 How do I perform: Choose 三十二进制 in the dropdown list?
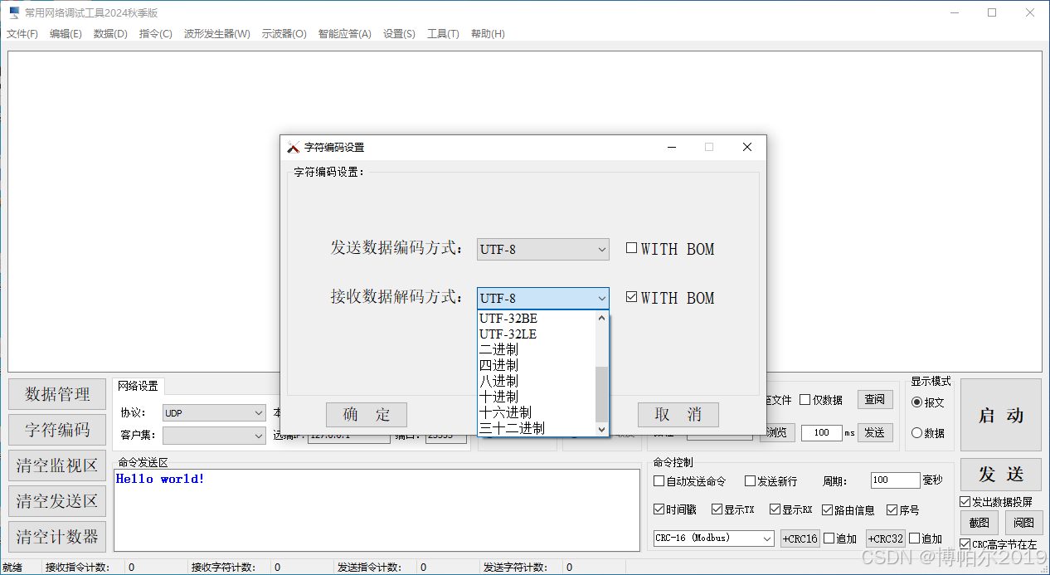[537, 429]
